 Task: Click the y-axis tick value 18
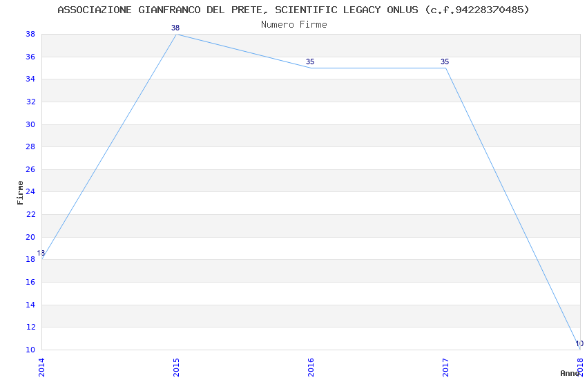30,260
